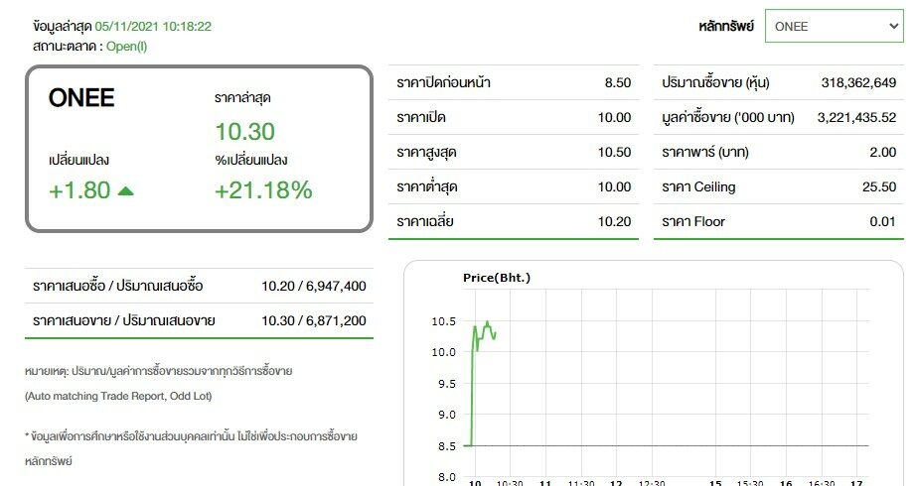Click the Price(Bht.) chart title

[497, 278]
